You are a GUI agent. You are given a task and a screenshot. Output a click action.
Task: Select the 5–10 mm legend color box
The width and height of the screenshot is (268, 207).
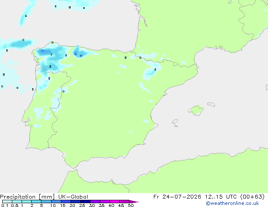(46, 202)
